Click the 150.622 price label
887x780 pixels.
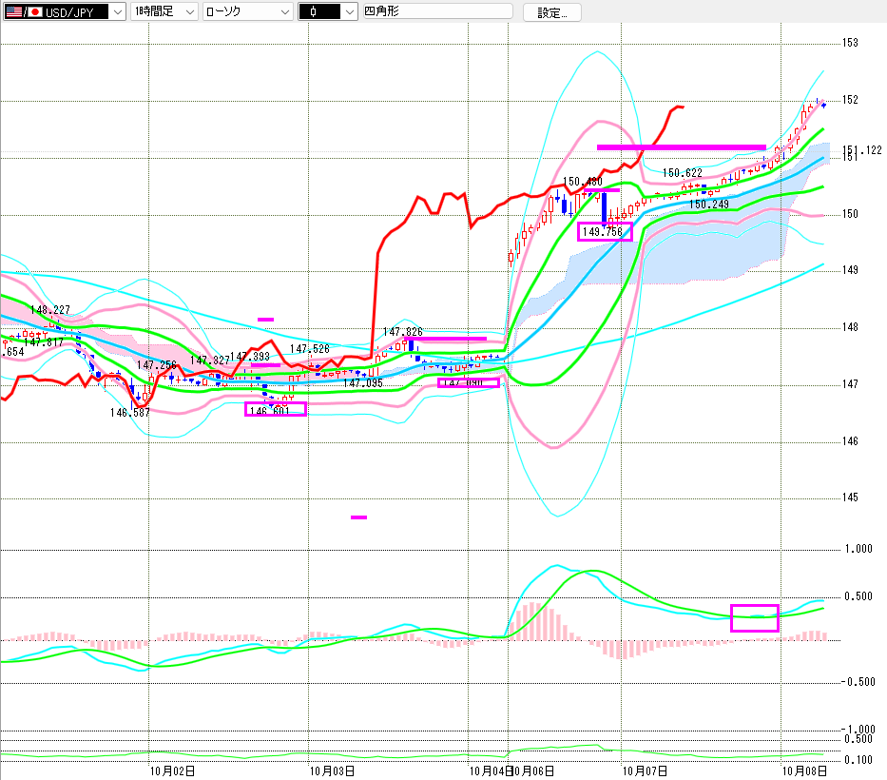tap(683, 173)
